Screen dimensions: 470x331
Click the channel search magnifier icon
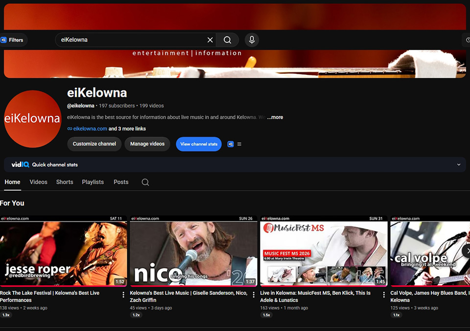[x=145, y=182]
